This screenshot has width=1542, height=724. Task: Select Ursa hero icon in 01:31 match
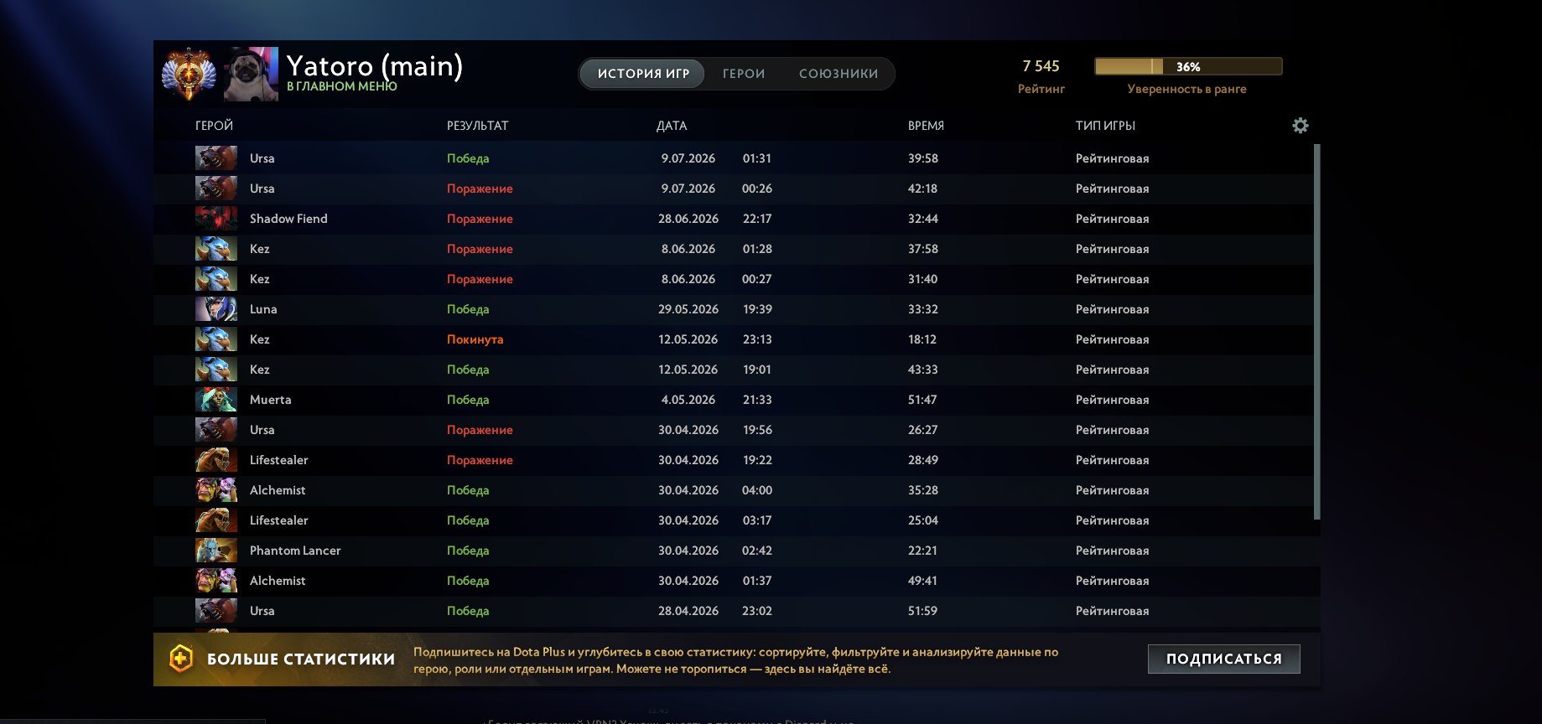pos(216,158)
